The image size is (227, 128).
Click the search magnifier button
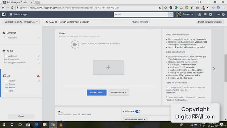[x=171, y=14]
